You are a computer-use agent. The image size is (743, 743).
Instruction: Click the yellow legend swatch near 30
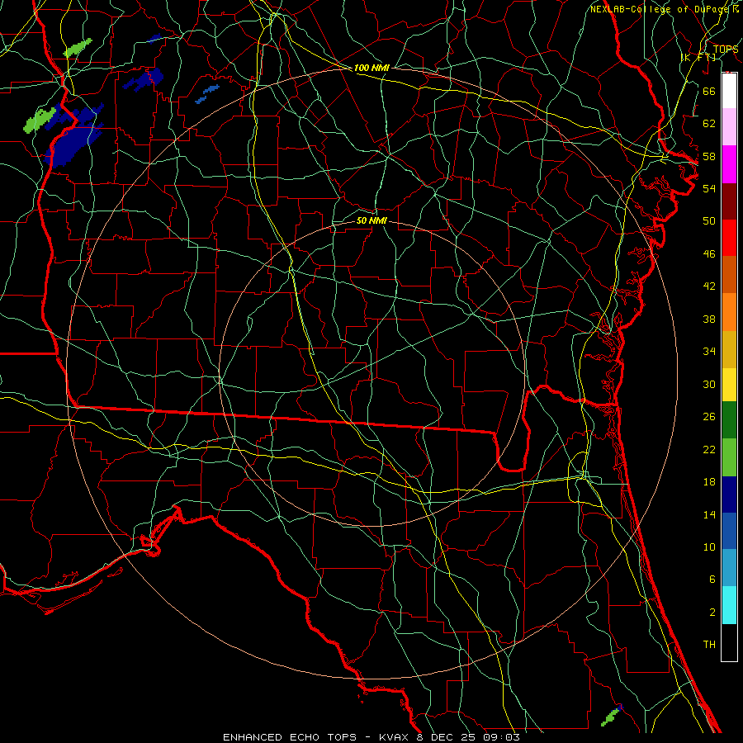pos(729,385)
